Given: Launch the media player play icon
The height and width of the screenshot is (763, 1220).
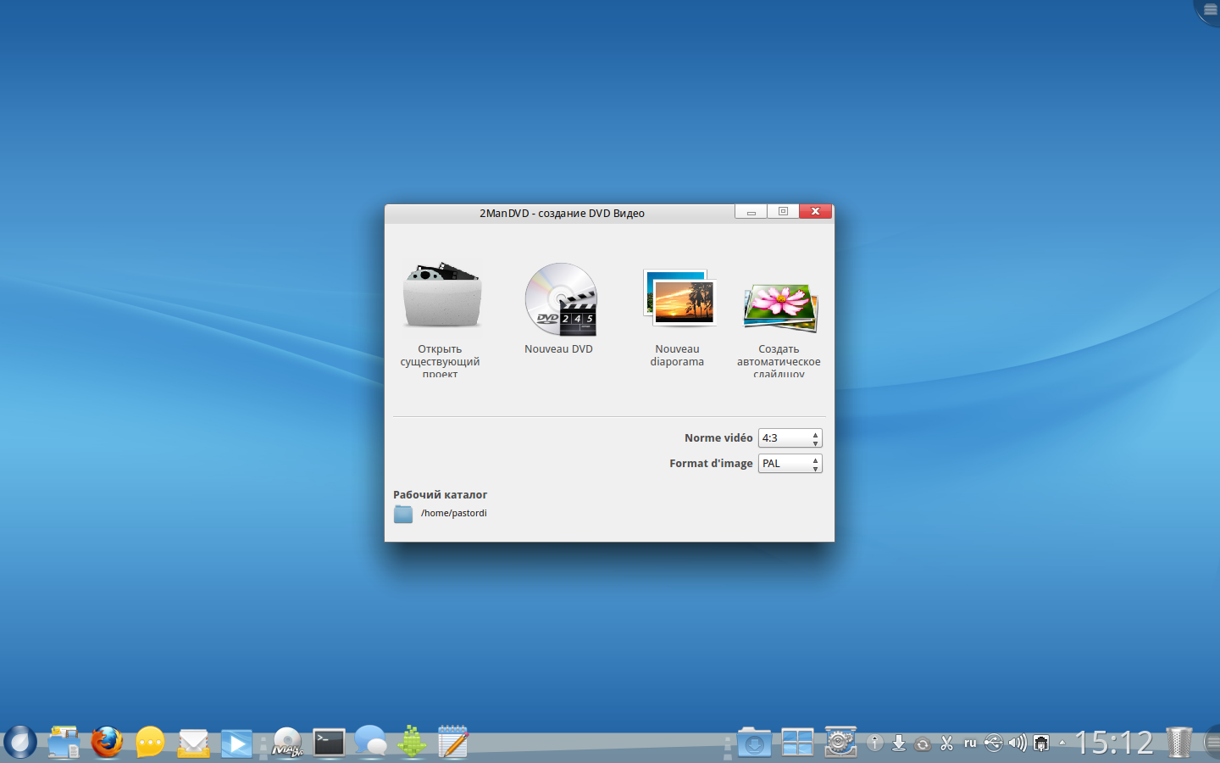Looking at the screenshot, I should (236, 744).
